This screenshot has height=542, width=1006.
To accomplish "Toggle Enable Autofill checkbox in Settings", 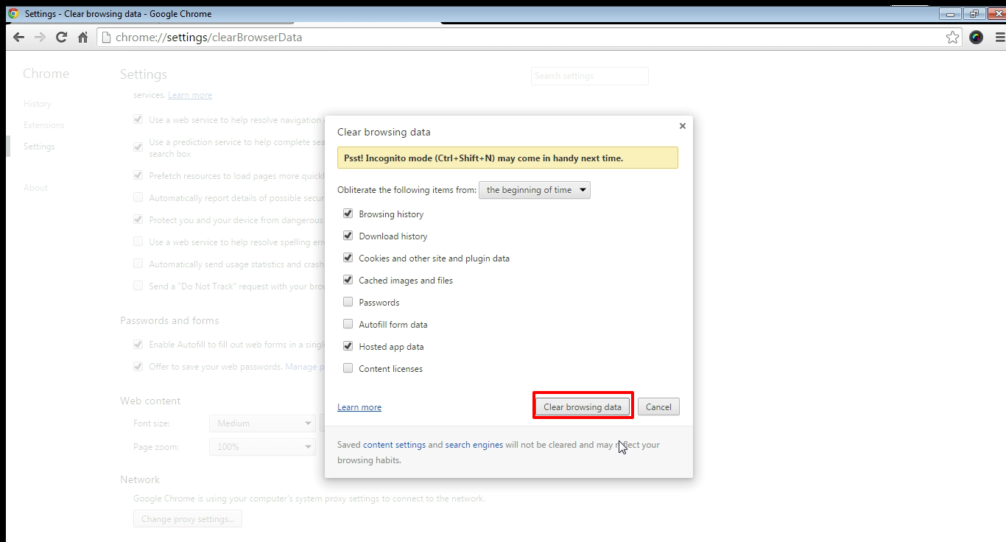I will [138, 344].
